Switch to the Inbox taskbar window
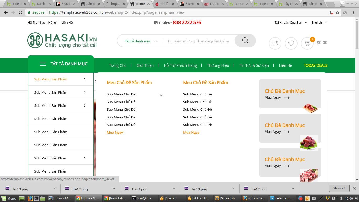The image size is (359, 202). tap(61, 198)
